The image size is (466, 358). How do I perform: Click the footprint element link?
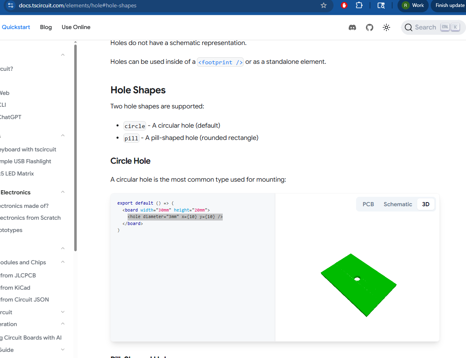pyautogui.click(x=220, y=62)
